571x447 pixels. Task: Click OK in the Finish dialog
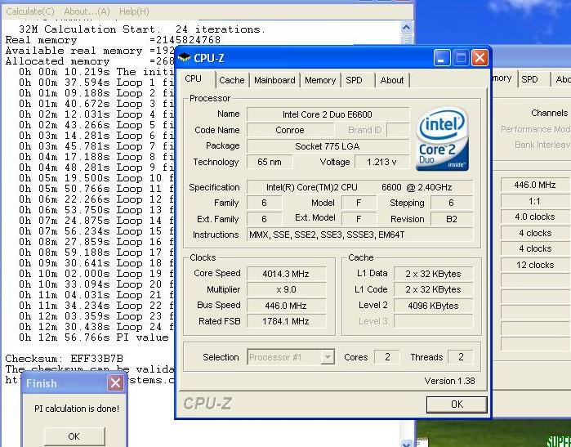[x=74, y=436]
